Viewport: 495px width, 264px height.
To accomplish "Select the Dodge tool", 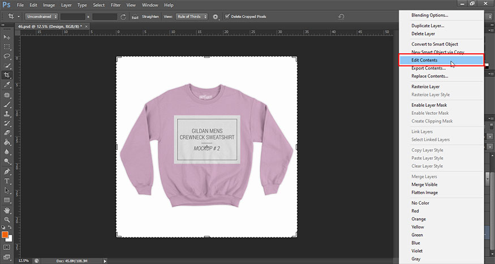I will [x=7, y=161].
